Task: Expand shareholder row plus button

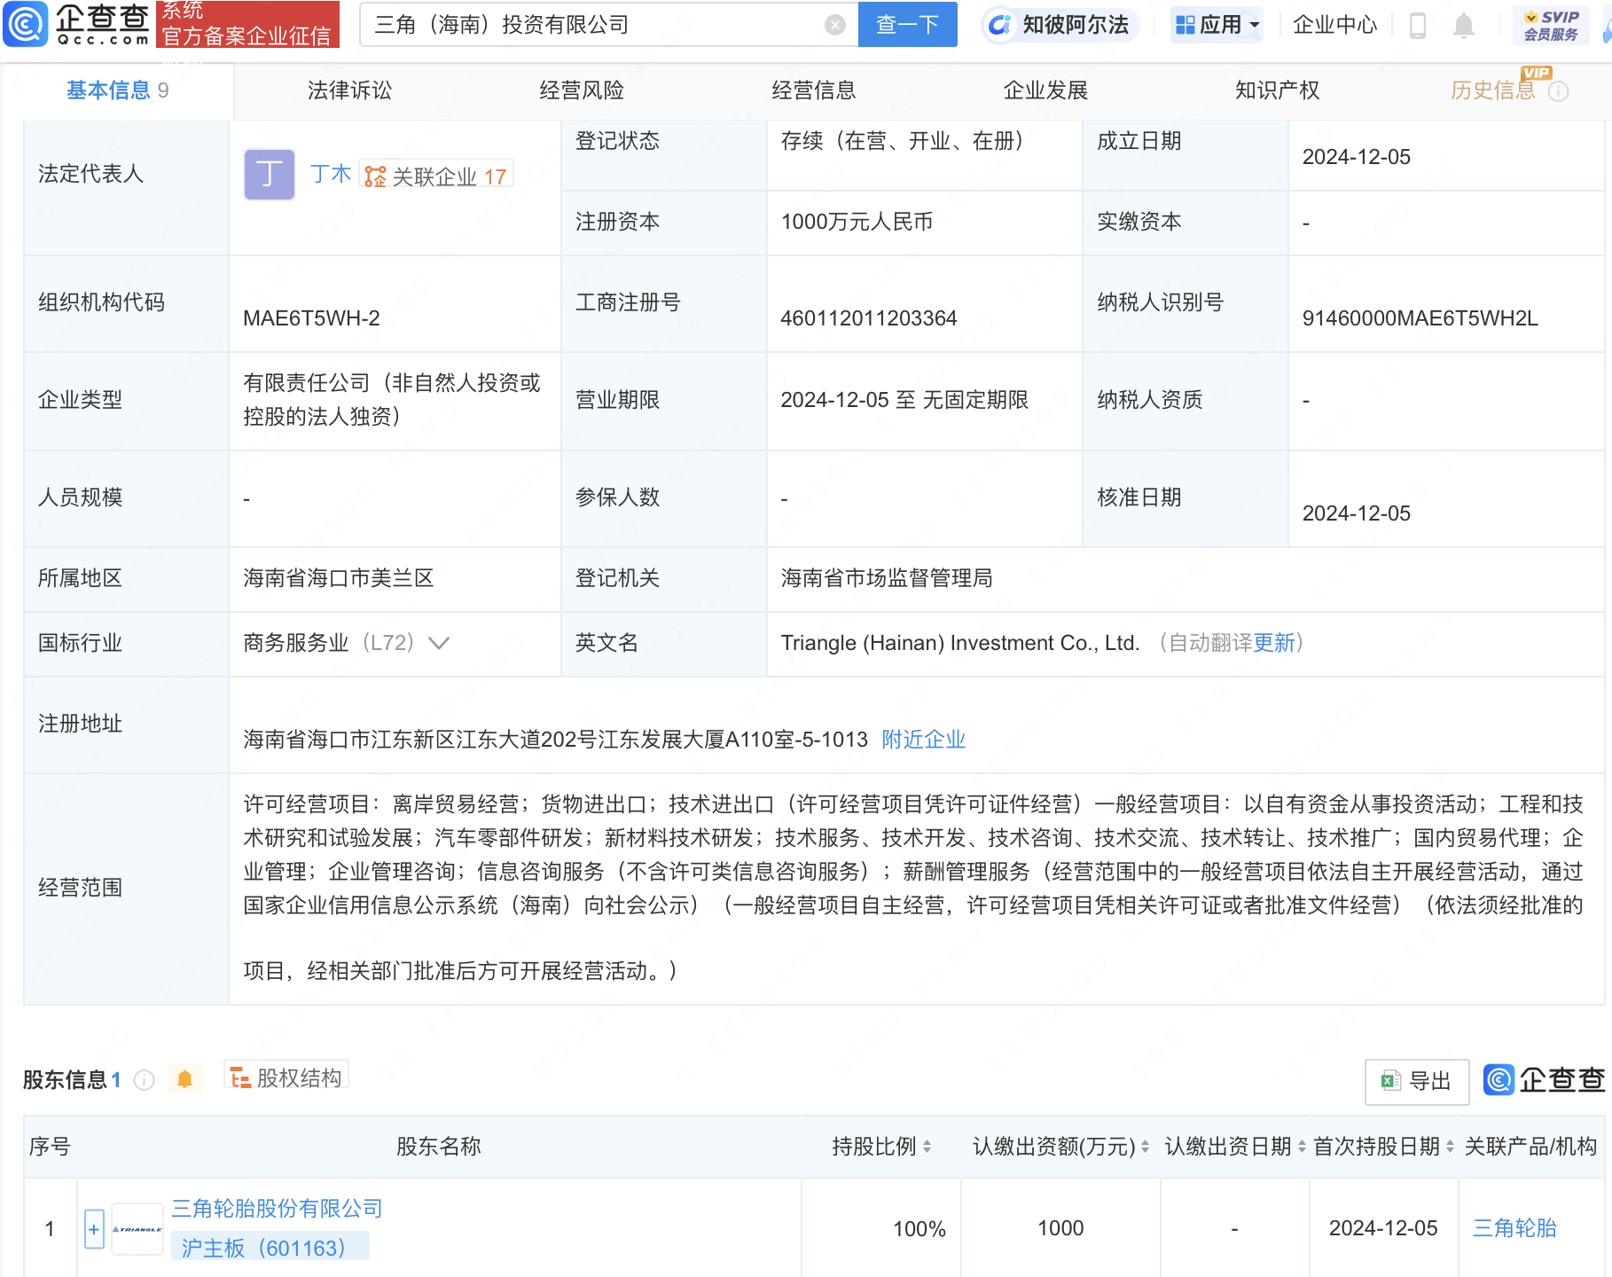Action: click(x=94, y=1229)
